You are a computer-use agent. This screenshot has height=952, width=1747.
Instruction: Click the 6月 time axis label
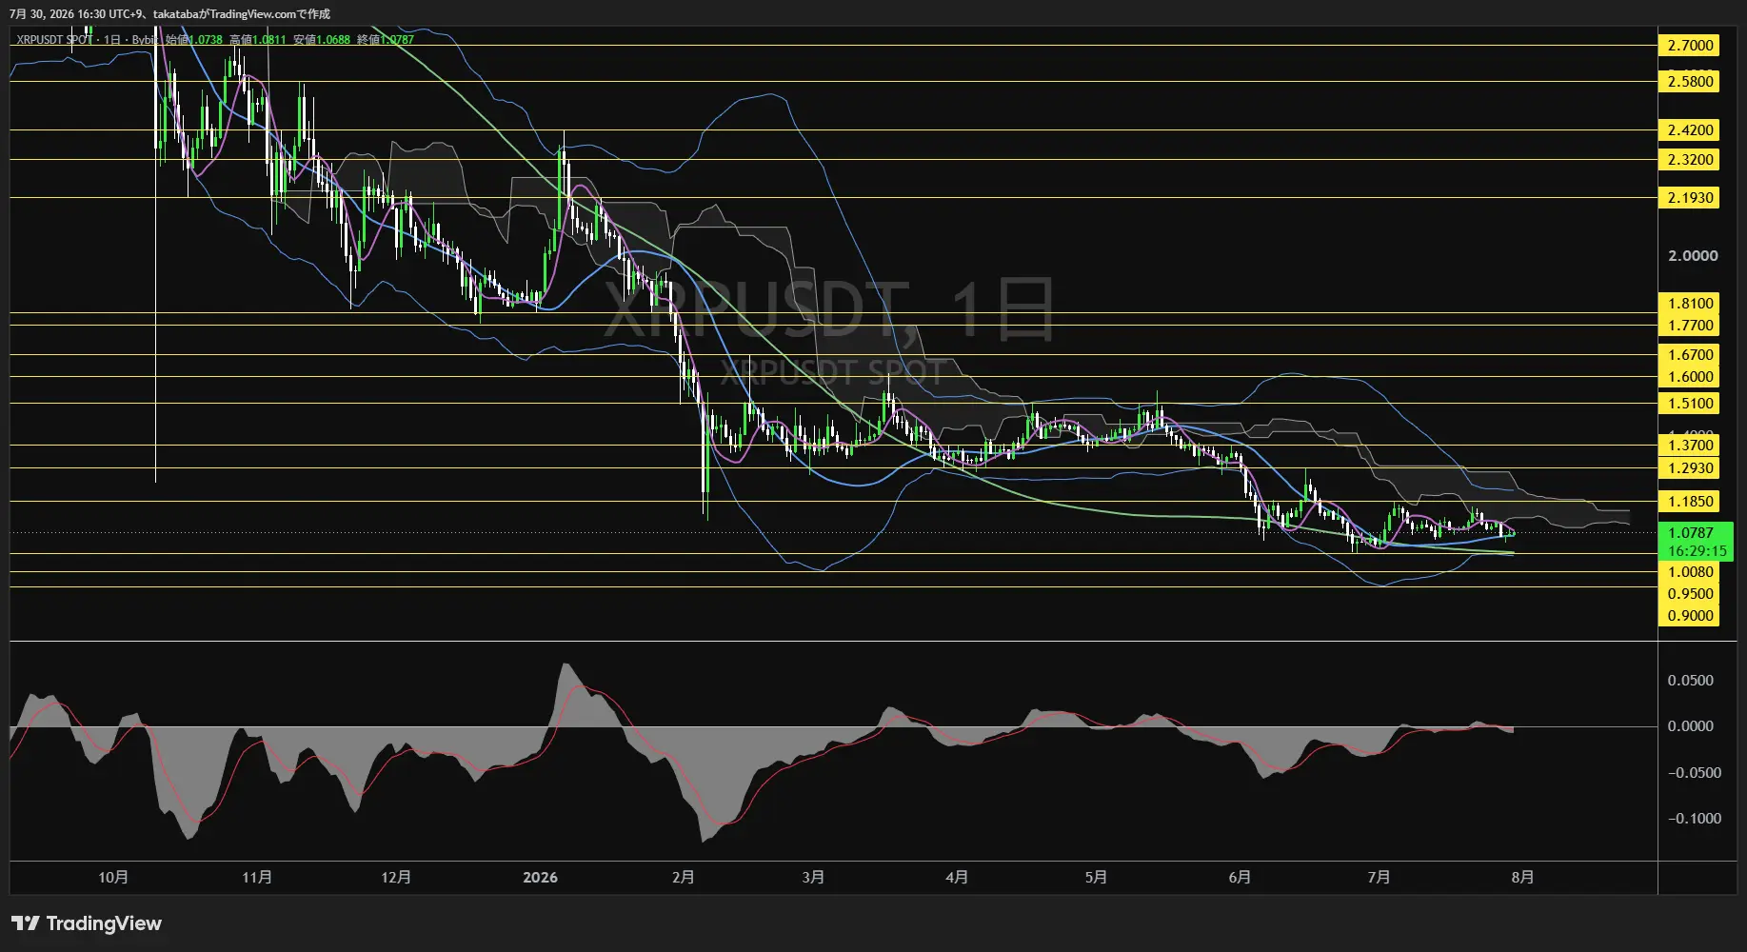1240,877
